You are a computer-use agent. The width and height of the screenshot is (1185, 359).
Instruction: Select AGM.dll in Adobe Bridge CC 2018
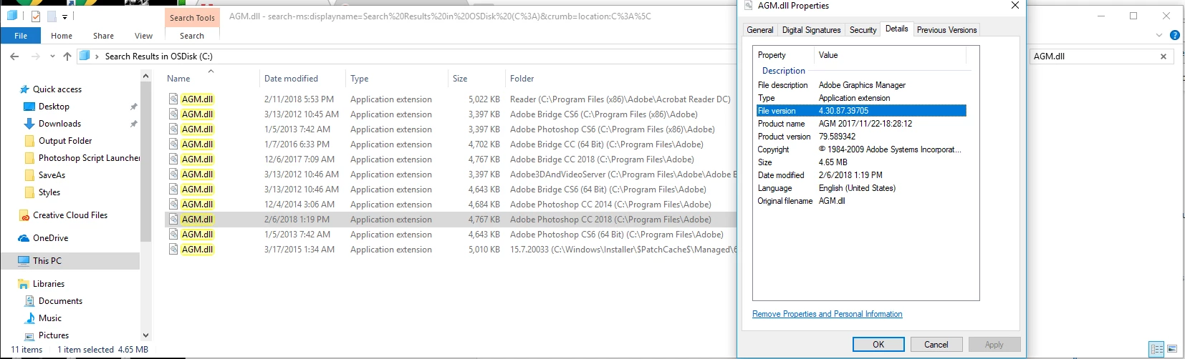point(451,159)
